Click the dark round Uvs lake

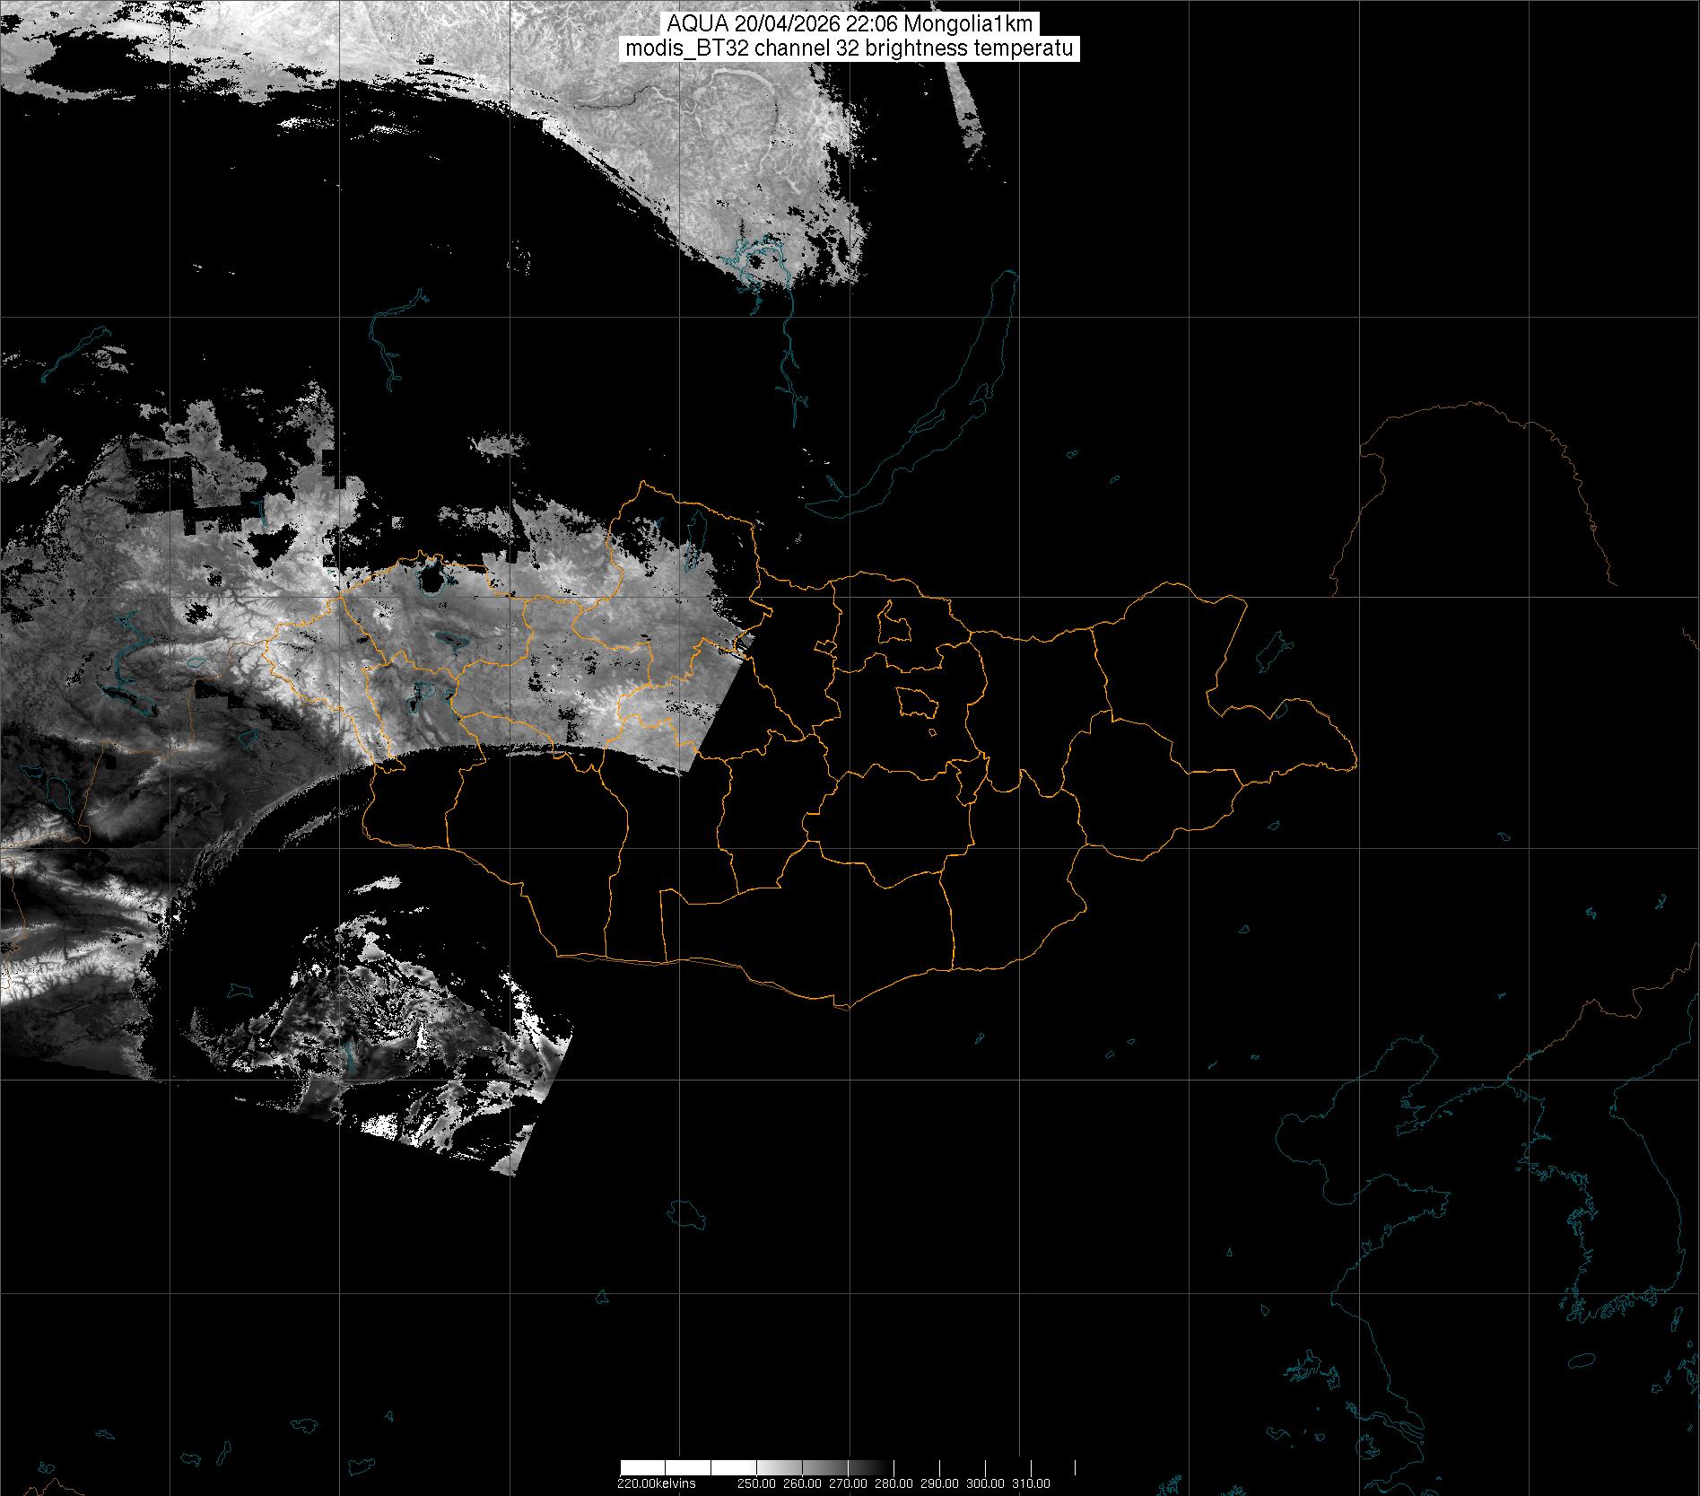(x=432, y=581)
